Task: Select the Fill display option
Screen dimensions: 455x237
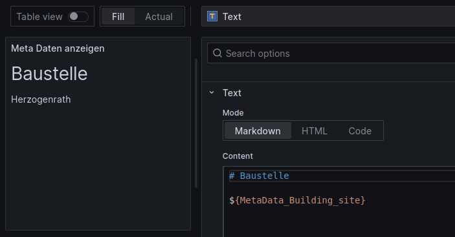Action: [118, 17]
